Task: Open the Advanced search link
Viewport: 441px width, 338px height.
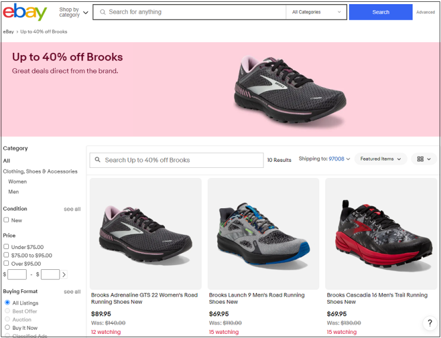Action: coord(426,12)
